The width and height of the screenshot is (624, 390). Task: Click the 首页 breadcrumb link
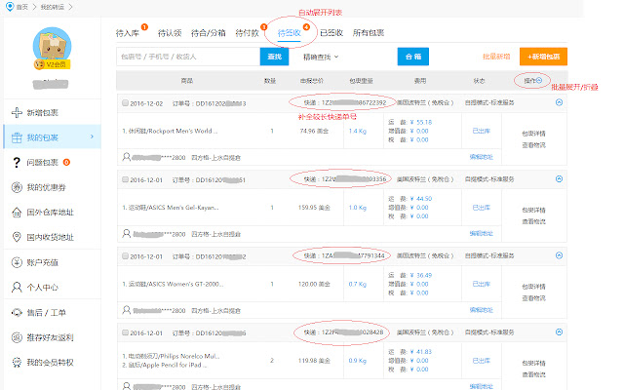pos(21,7)
